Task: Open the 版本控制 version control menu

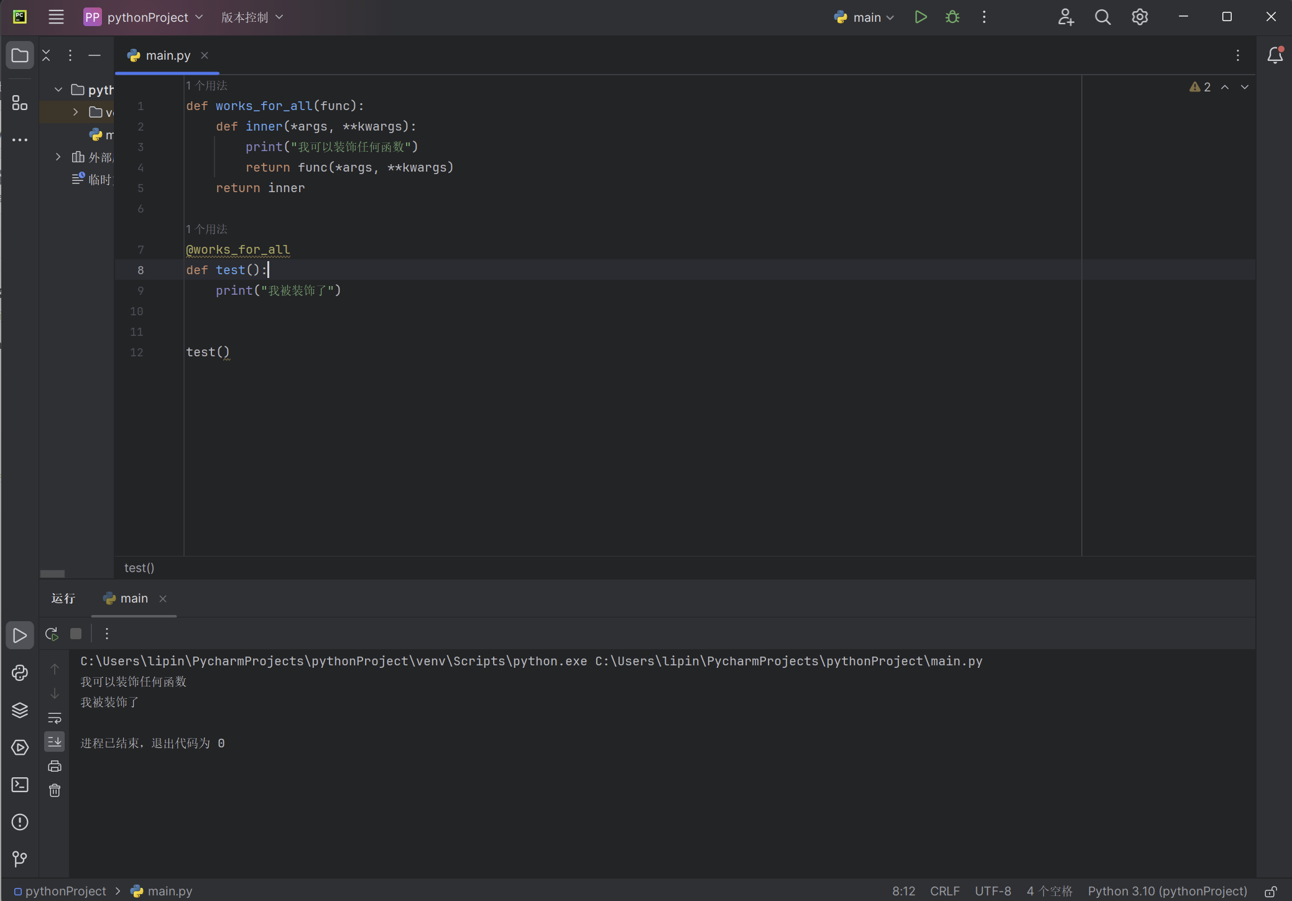Action: click(x=248, y=17)
